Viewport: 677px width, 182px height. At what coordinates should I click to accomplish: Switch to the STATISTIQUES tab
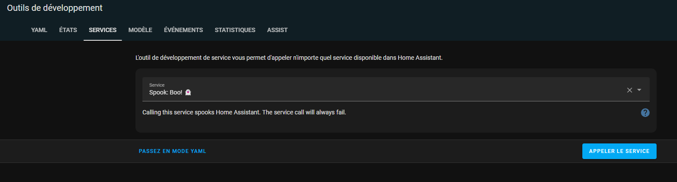235,30
